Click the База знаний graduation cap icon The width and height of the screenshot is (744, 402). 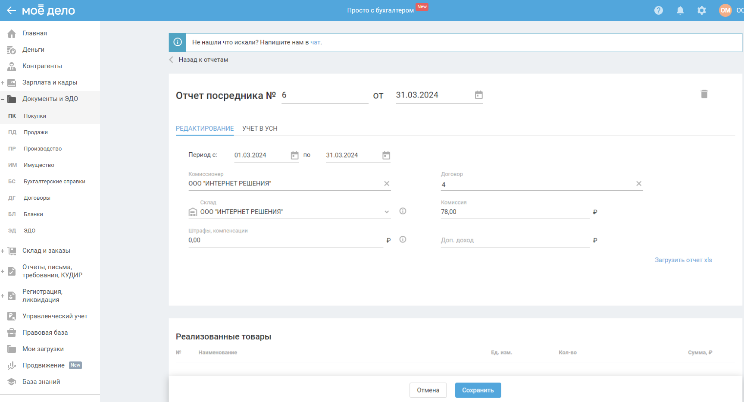[12, 382]
